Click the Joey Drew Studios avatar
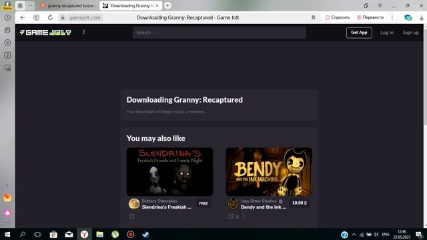427x240 pixels. click(233, 203)
